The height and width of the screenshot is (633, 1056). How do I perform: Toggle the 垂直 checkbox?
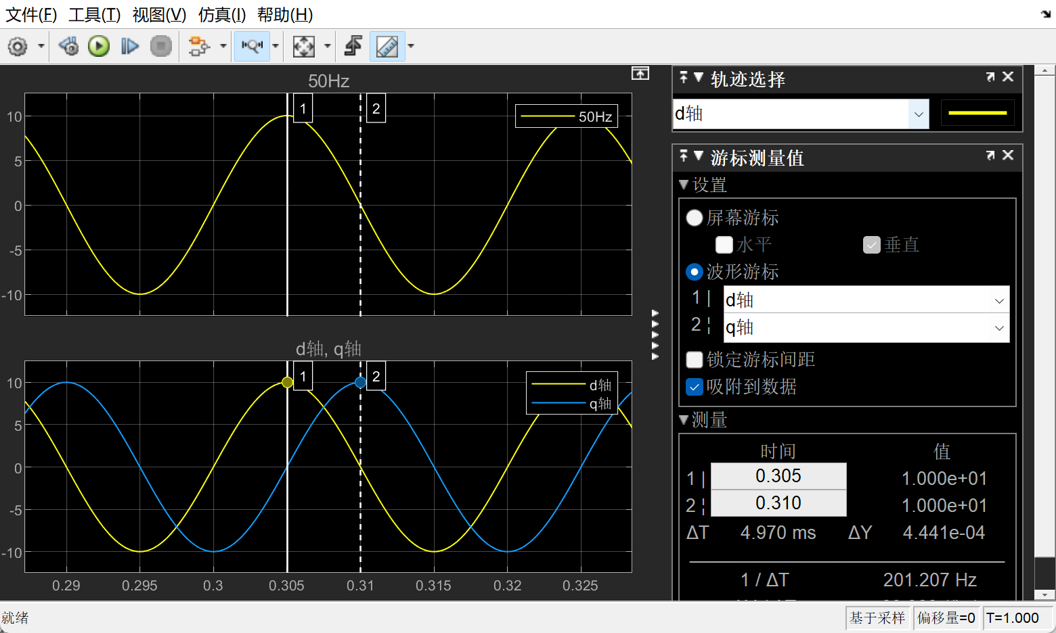click(x=872, y=245)
